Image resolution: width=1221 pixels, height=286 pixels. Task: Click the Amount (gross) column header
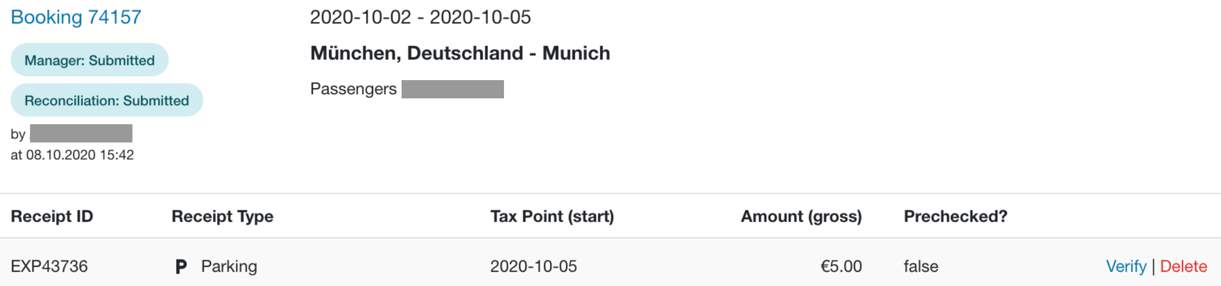(x=802, y=217)
